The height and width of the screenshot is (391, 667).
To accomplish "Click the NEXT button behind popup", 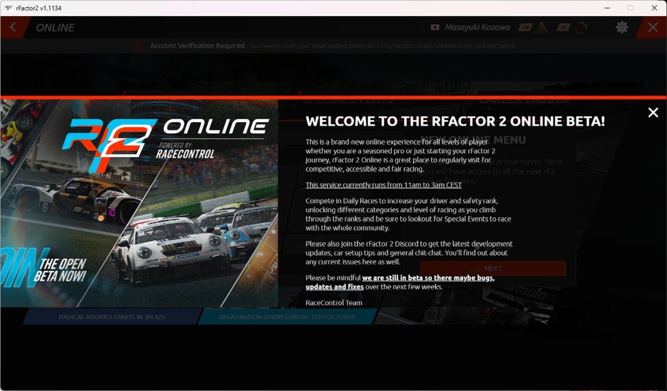I will [493, 268].
